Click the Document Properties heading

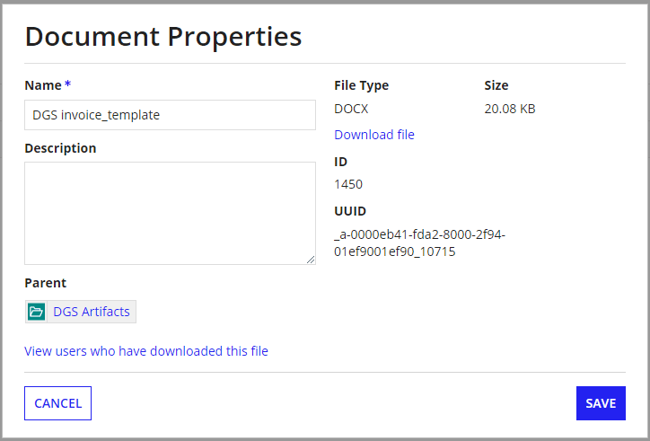point(163,37)
